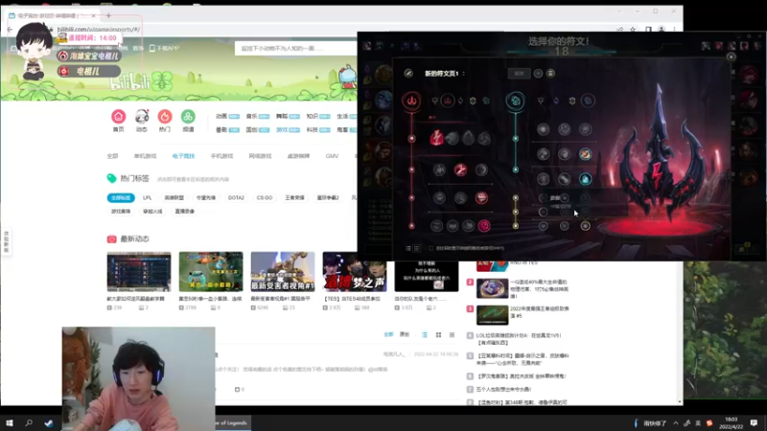Choose Time Warp Tonic in secondary tree
The image size is (767, 431).
pos(585,179)
